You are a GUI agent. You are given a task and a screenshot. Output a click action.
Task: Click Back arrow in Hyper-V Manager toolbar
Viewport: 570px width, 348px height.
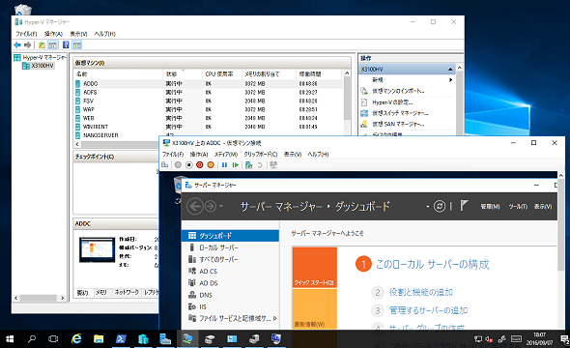17,45
